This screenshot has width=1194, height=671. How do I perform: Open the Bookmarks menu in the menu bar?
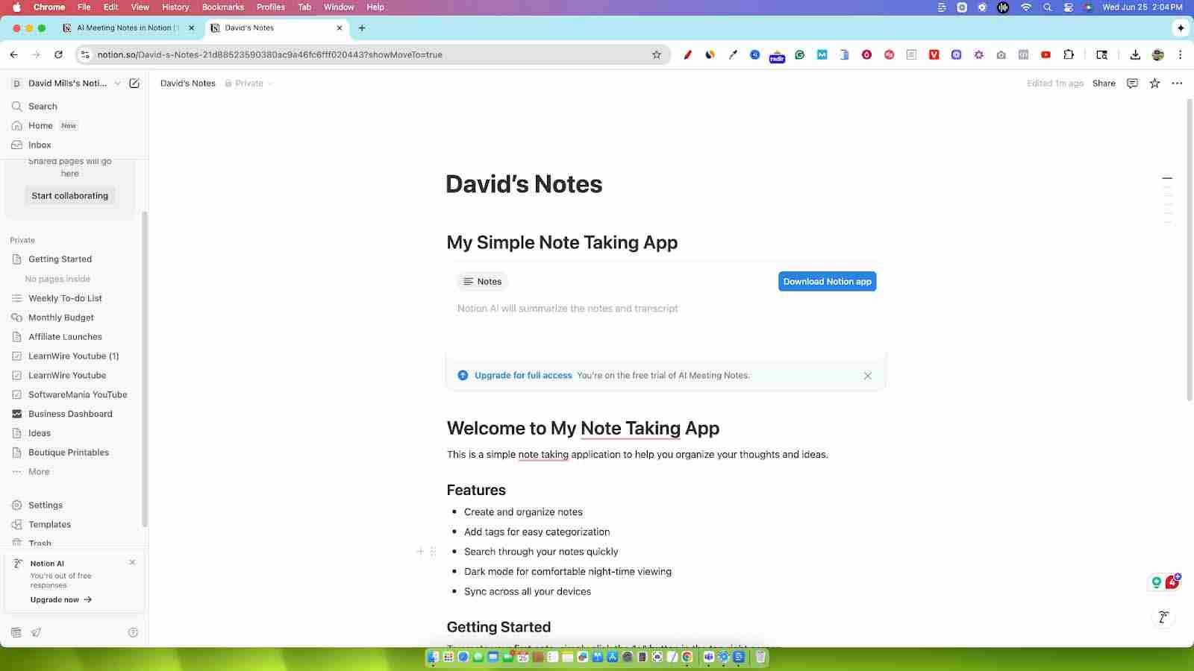223,7
